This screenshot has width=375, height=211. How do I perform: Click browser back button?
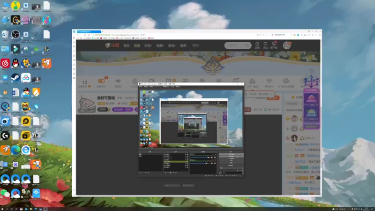point(78,35)
